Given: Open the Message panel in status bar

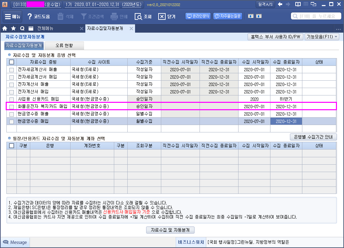Looking at the screenshot, I should pyautogui.click(x=15, y=242).
